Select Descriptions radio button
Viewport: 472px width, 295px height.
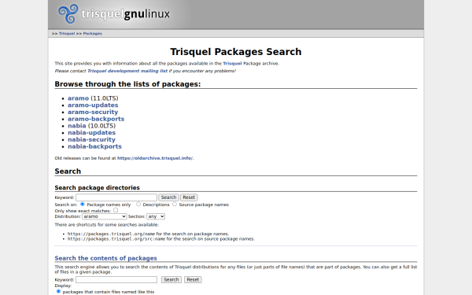(x=138, y=204)
